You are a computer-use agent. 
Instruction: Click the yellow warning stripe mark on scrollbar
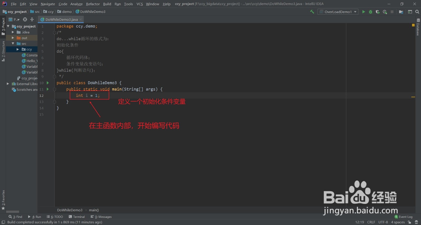(413, 97)
